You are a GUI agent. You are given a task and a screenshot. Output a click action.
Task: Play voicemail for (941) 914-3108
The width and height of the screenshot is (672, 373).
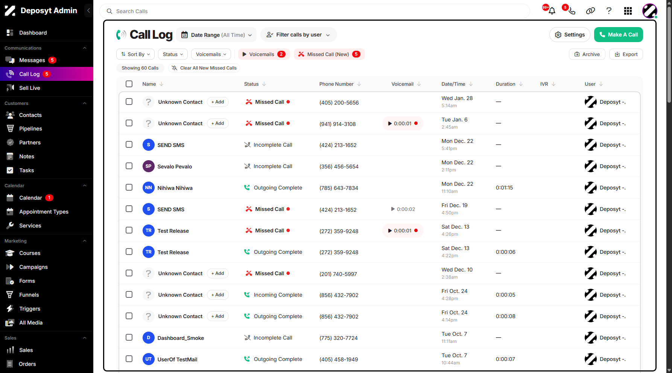point(403,123)
